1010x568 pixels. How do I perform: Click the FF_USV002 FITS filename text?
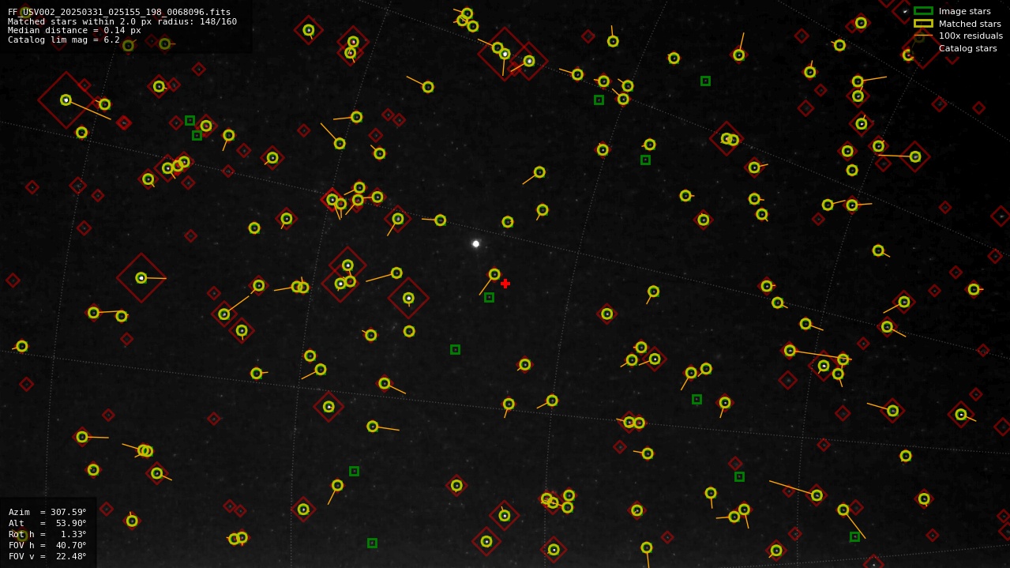[x=119, y=13]
